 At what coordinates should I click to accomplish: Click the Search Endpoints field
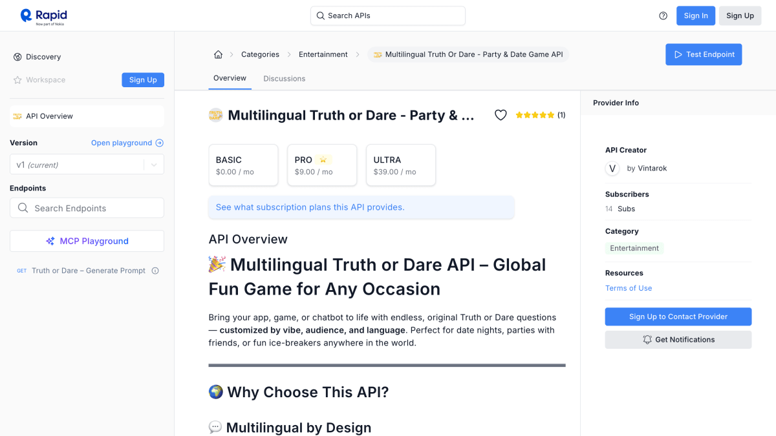coord(87,208)
